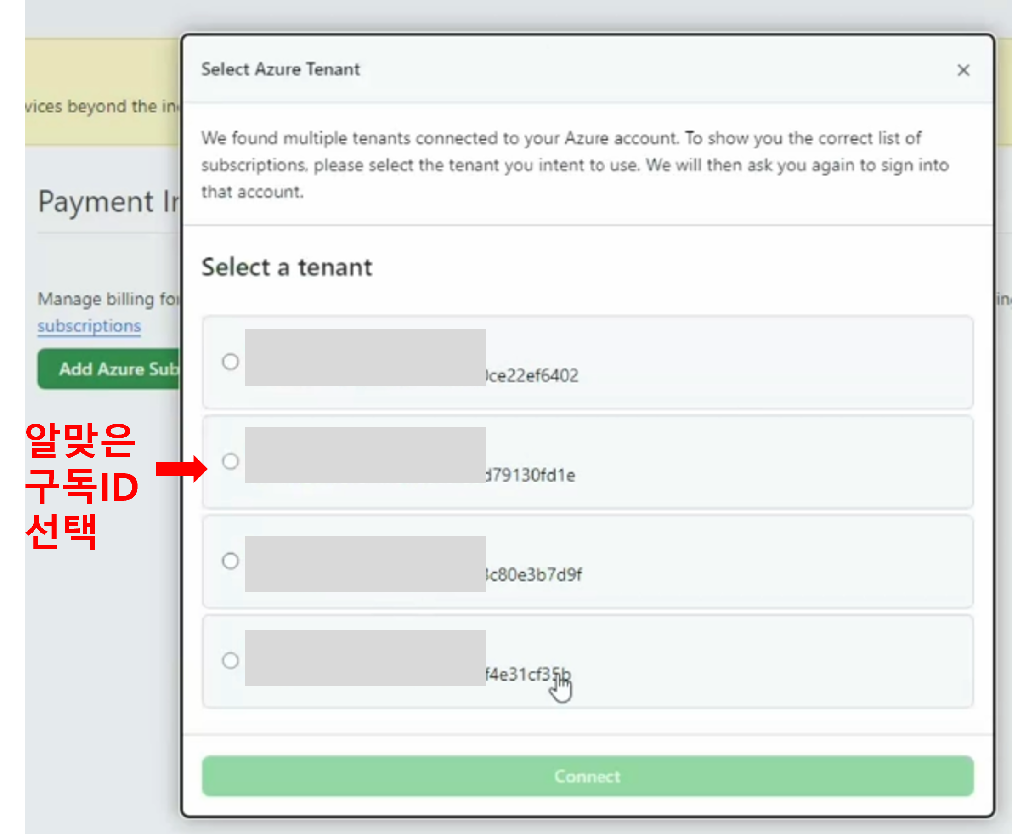The image size is (1012, 834).
Task: Open the subscriptions link in background page
Action: click(89, 326)
